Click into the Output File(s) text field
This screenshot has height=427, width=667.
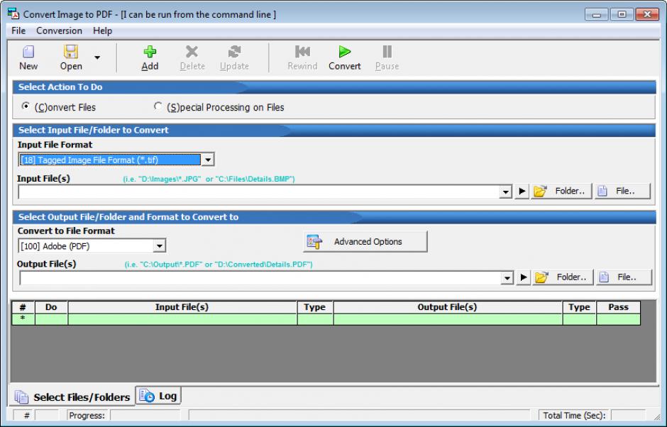(259, 277)
